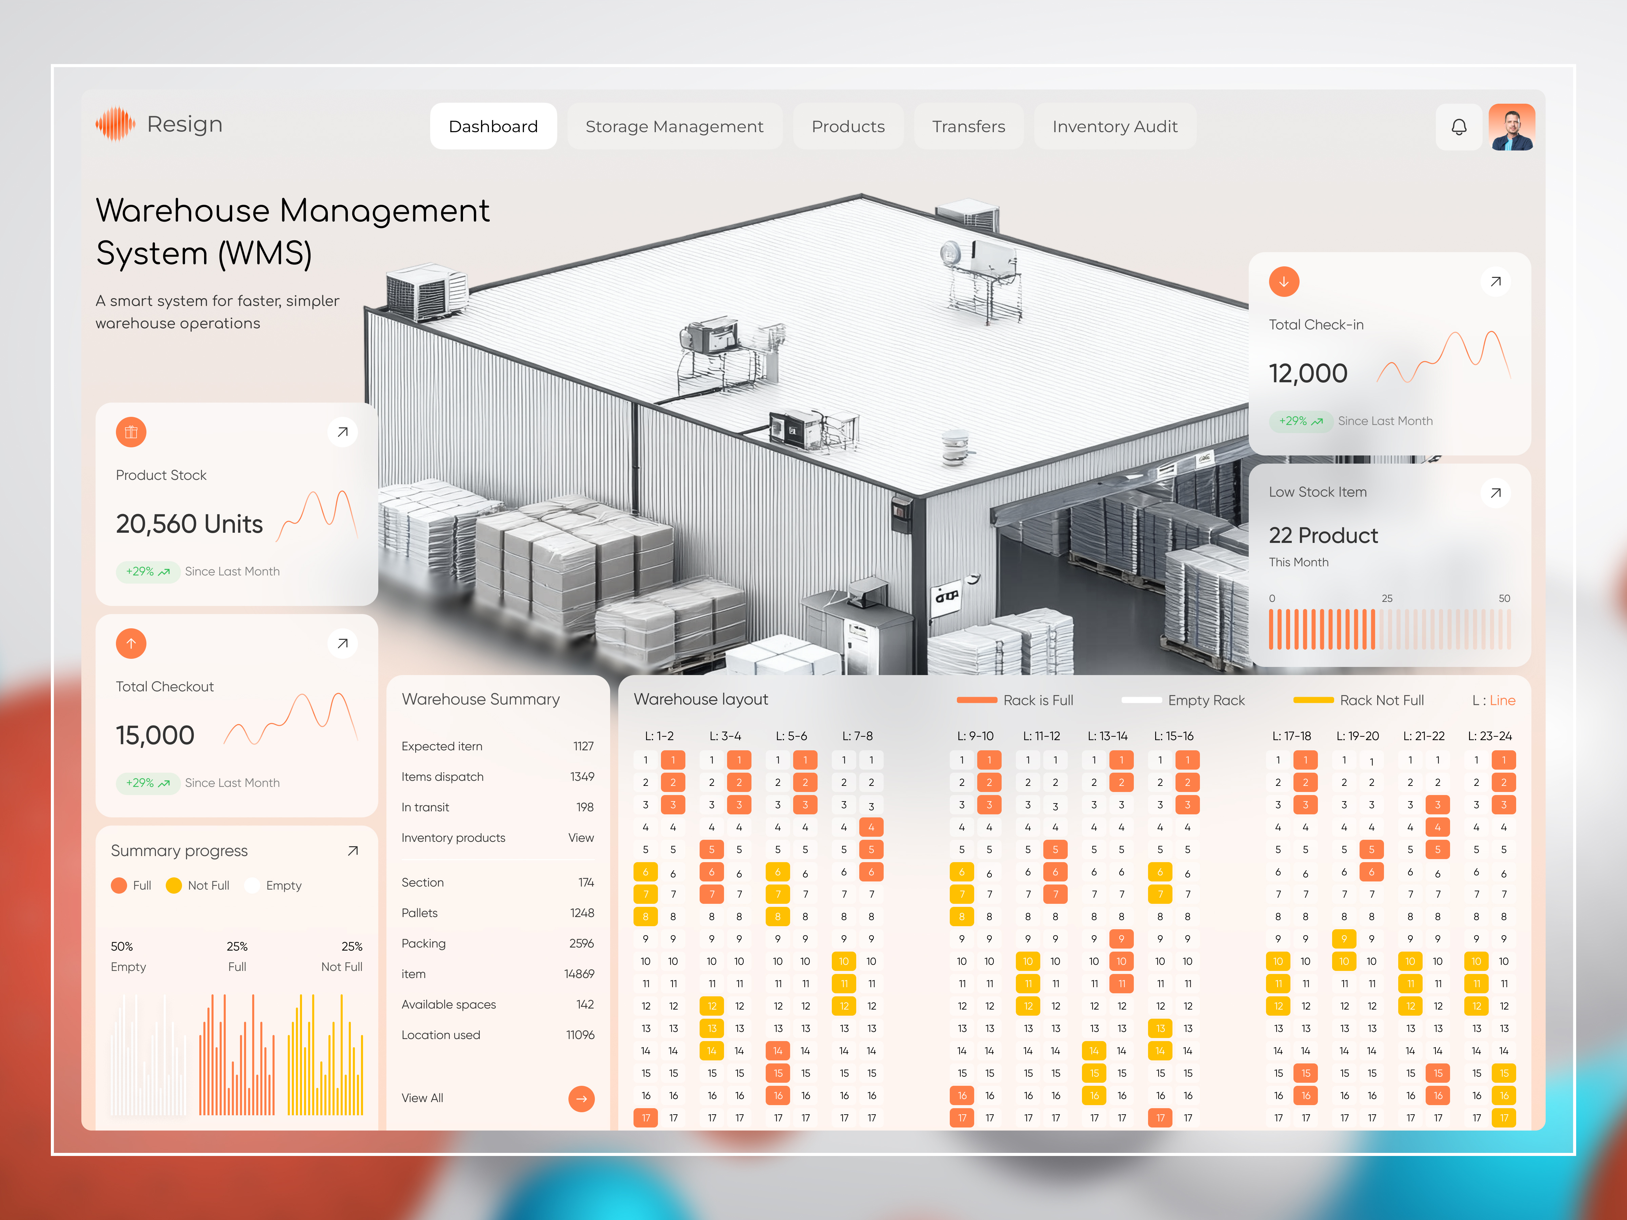This screenshot has width=1627, height=1220.
Task: Open Total Check-in card with its arrow icon
Action: [1495, 281]
